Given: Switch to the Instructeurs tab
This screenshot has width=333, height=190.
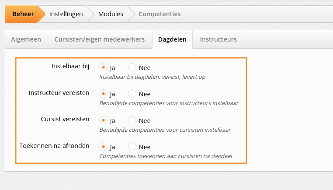Looking at the screenshot, I should (218, 39).
